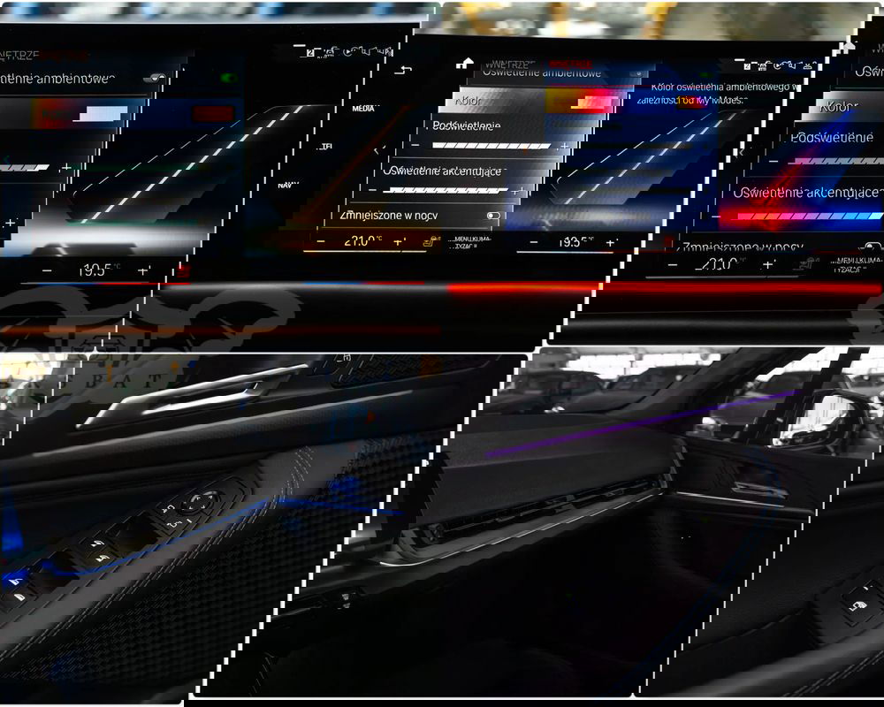Tap Oświetlenie akcentujące slider on right screen

click(800, 215)
